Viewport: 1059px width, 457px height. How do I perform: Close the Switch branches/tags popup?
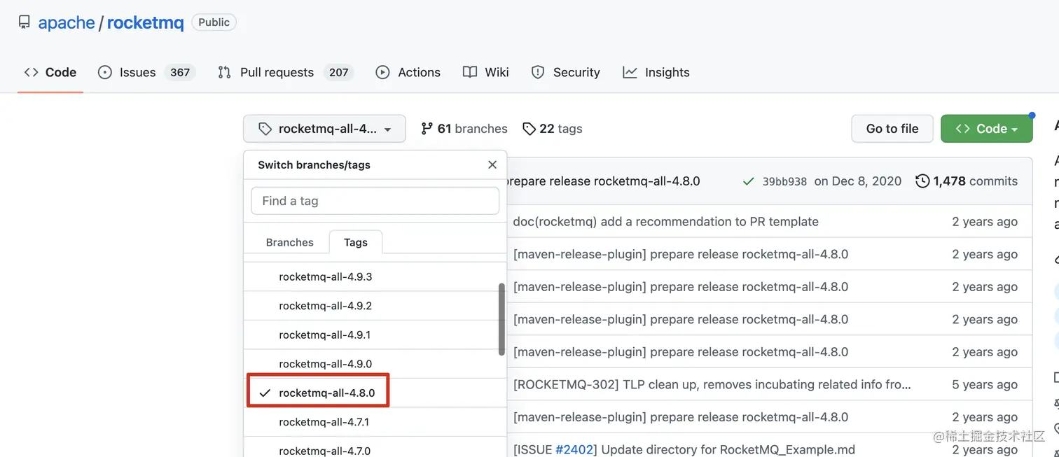492,165
